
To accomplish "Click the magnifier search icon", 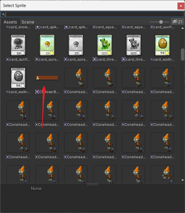I will [x=3, y=14].
